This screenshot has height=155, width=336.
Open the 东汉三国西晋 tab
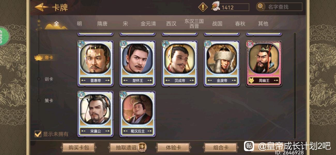point(194,24)
